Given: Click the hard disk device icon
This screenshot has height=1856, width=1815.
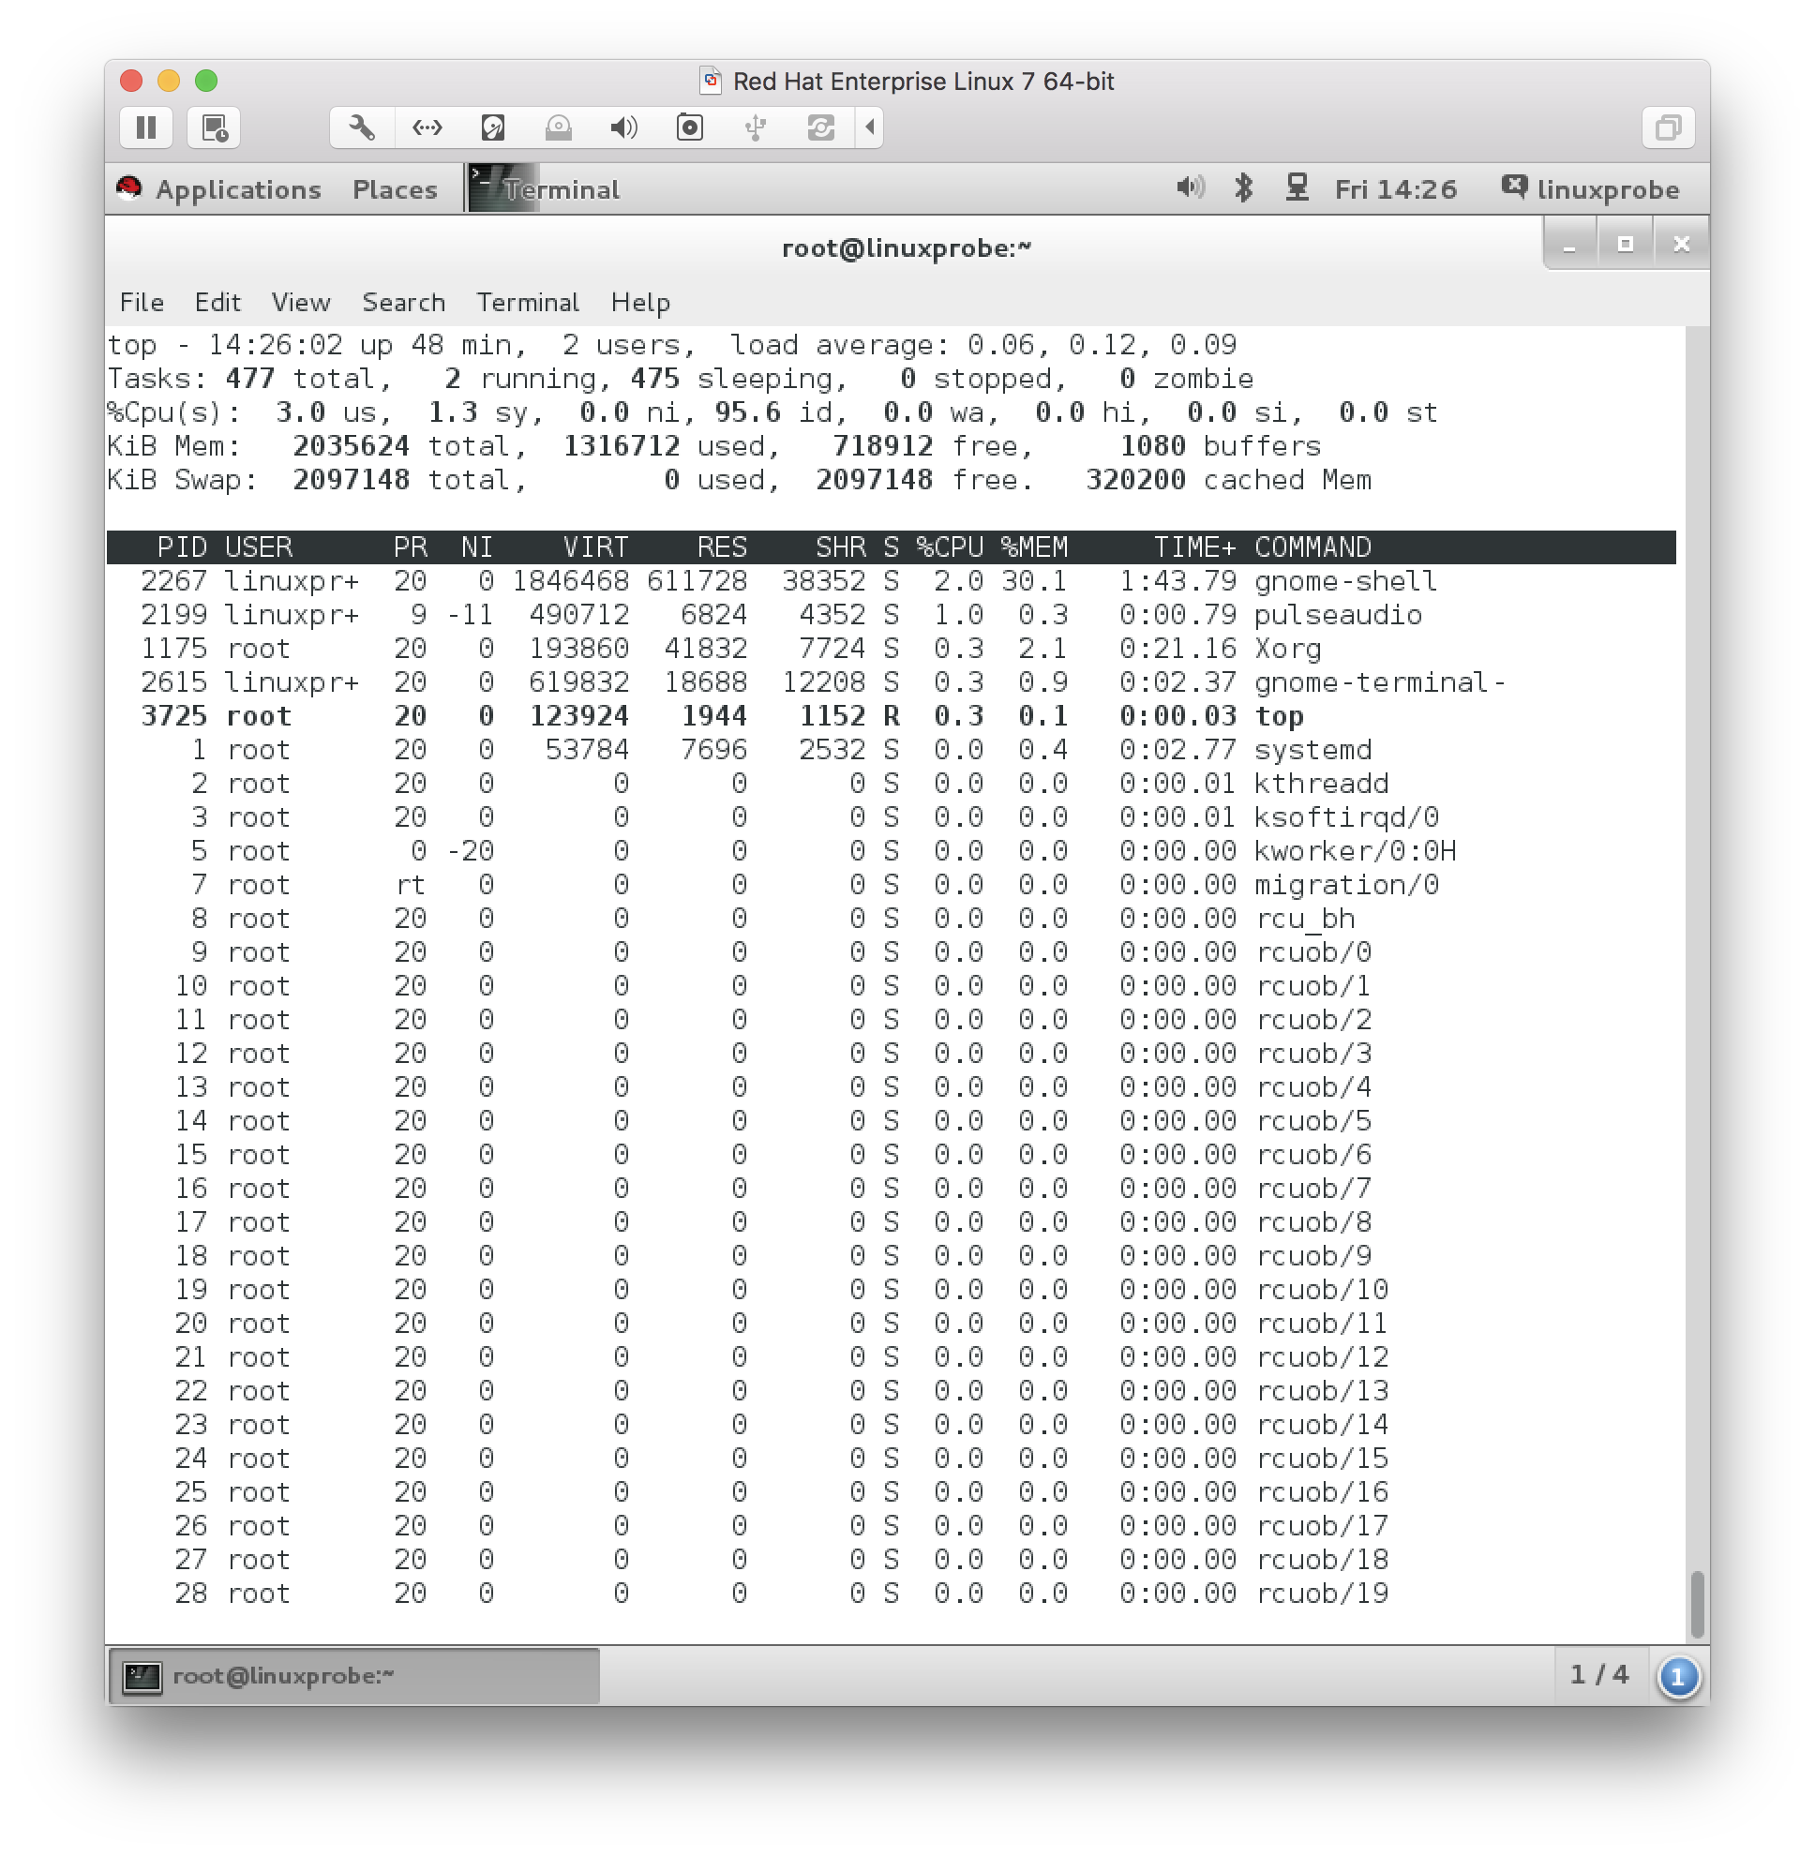Looking at the screenshot, I should 493,127.
